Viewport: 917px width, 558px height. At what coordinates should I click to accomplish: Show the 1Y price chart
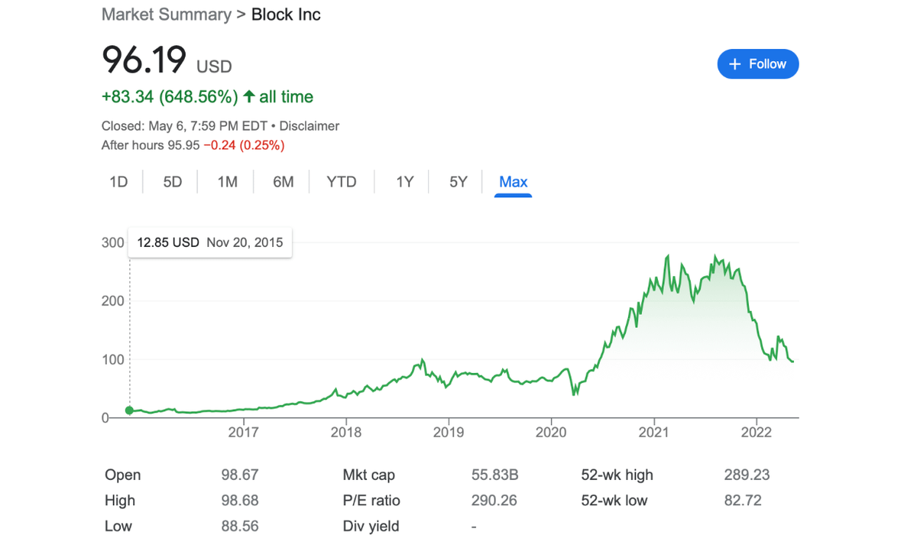(404, 182)
